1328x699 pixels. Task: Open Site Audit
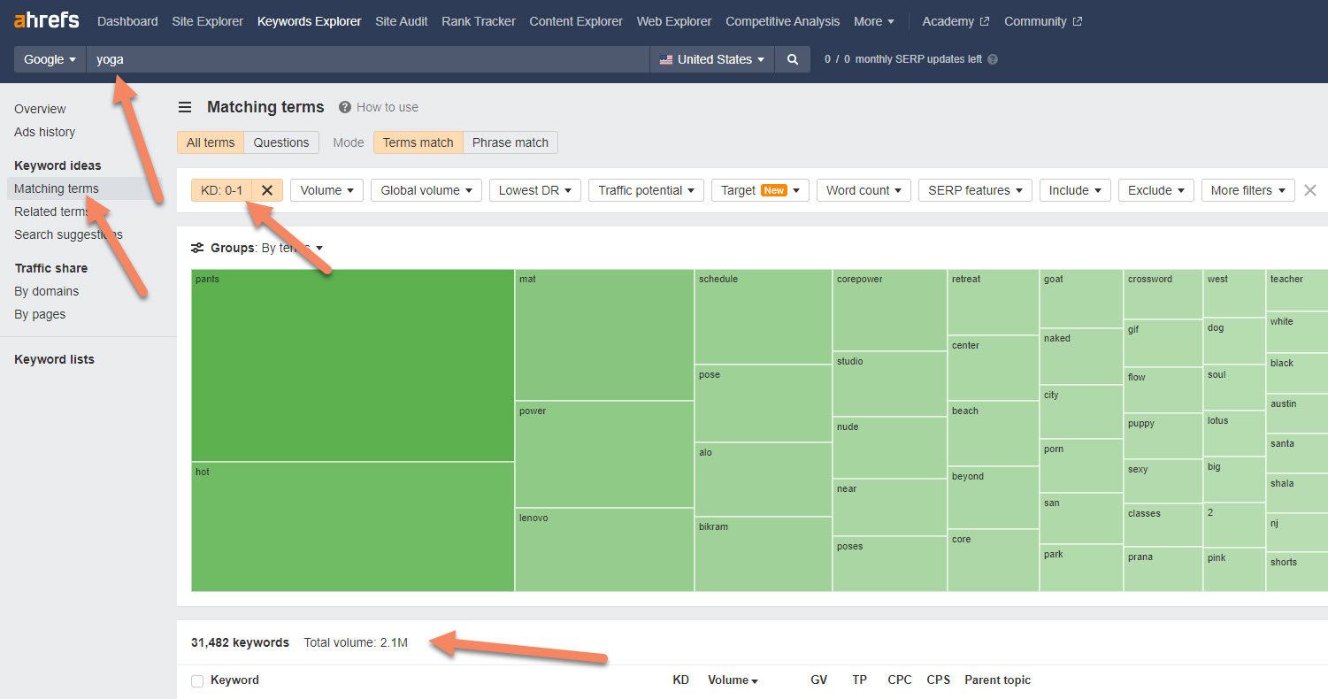[402, 21]
